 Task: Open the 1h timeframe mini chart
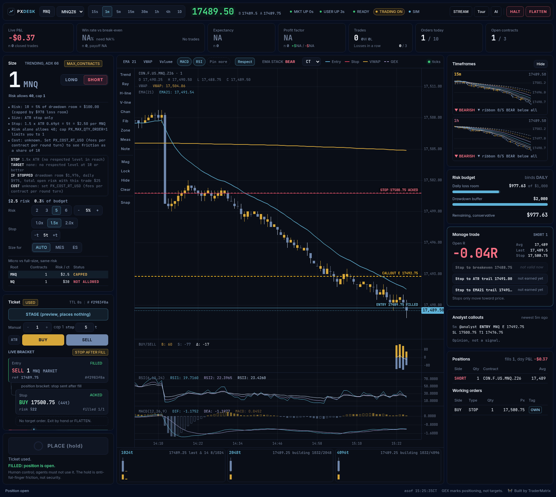pos(500,138)
